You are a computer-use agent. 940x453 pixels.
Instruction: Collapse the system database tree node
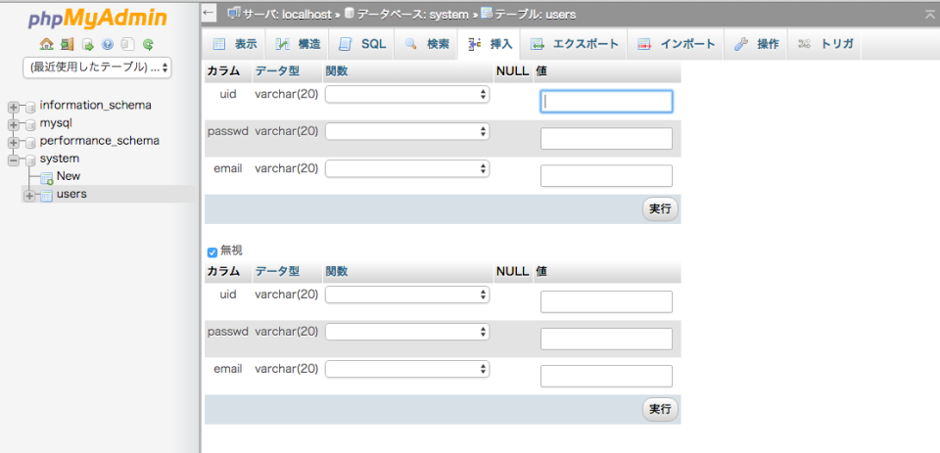14,159
